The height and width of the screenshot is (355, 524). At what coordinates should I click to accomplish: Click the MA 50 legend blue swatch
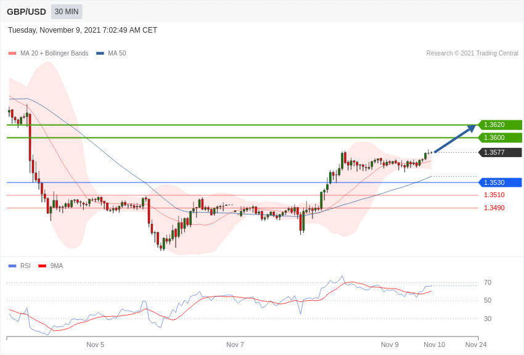(x=100, y=53)
